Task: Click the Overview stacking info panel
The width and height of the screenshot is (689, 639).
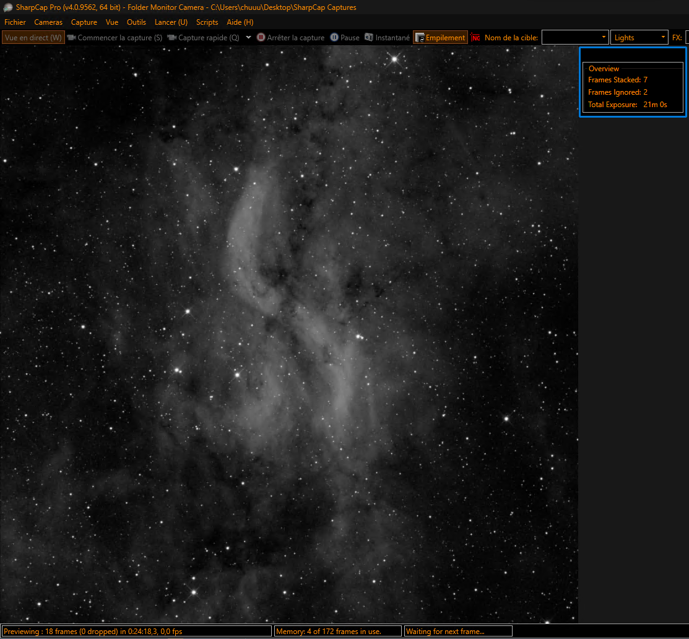Action: [633, 87]
